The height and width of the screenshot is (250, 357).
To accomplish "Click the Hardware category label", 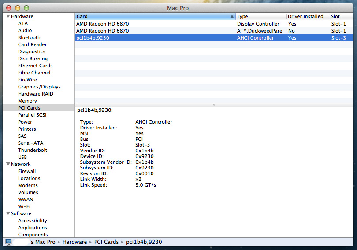I will click(22, 16).
